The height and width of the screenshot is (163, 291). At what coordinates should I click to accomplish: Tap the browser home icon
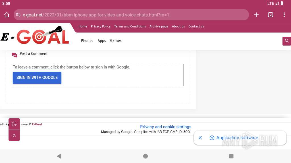tap(7, 15)
